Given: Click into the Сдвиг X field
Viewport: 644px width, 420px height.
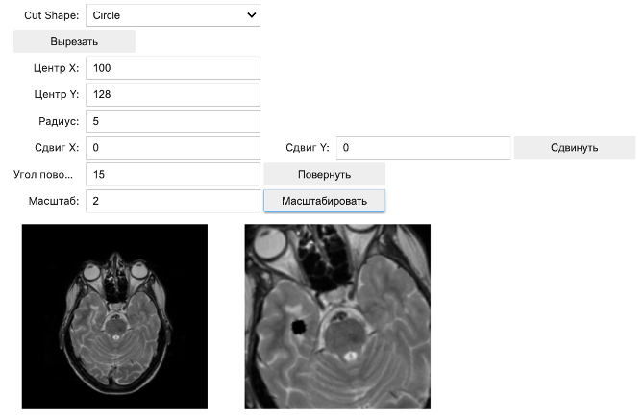Looking at the screenshot, I should (x=173, y=148).
